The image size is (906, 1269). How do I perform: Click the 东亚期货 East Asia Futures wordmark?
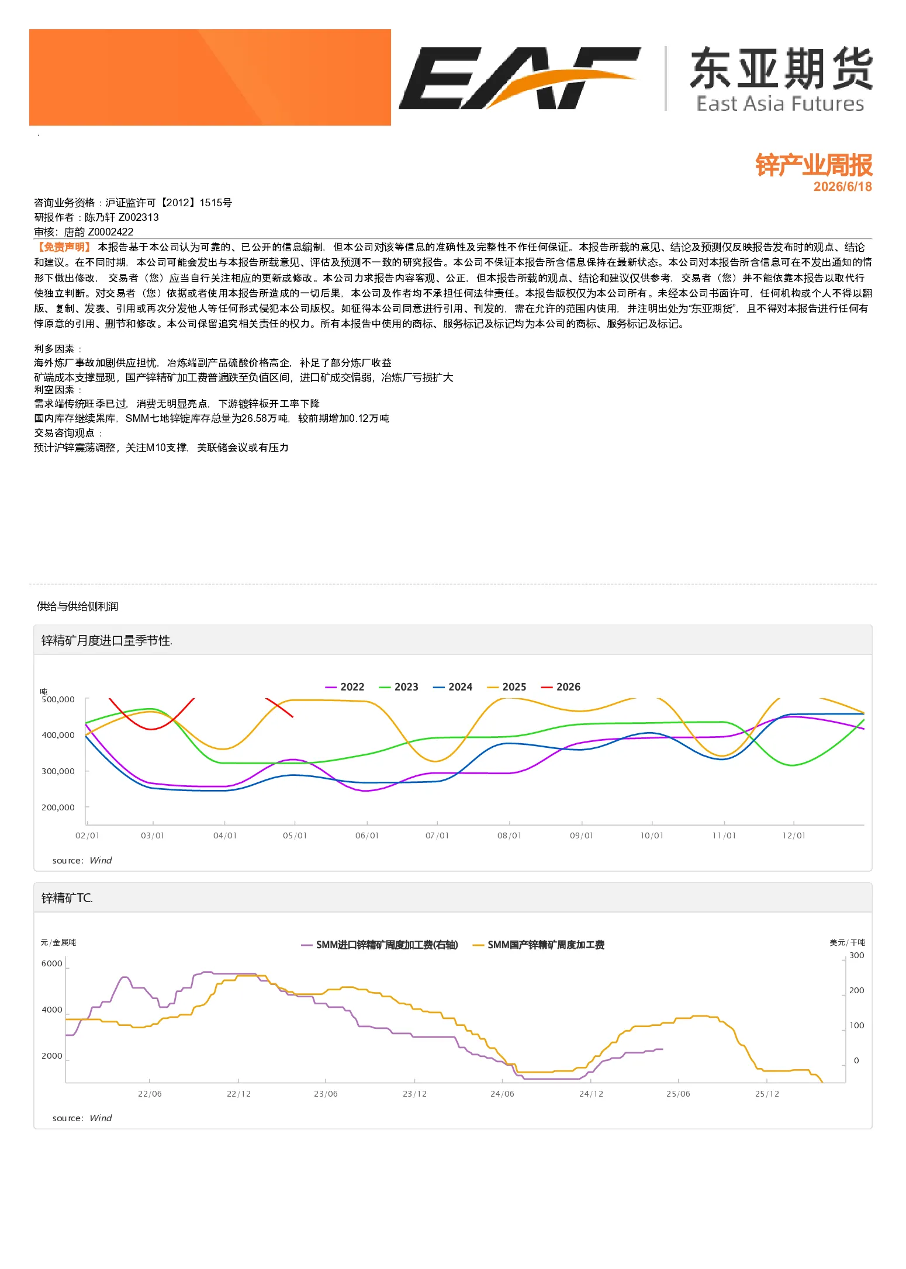781,79
